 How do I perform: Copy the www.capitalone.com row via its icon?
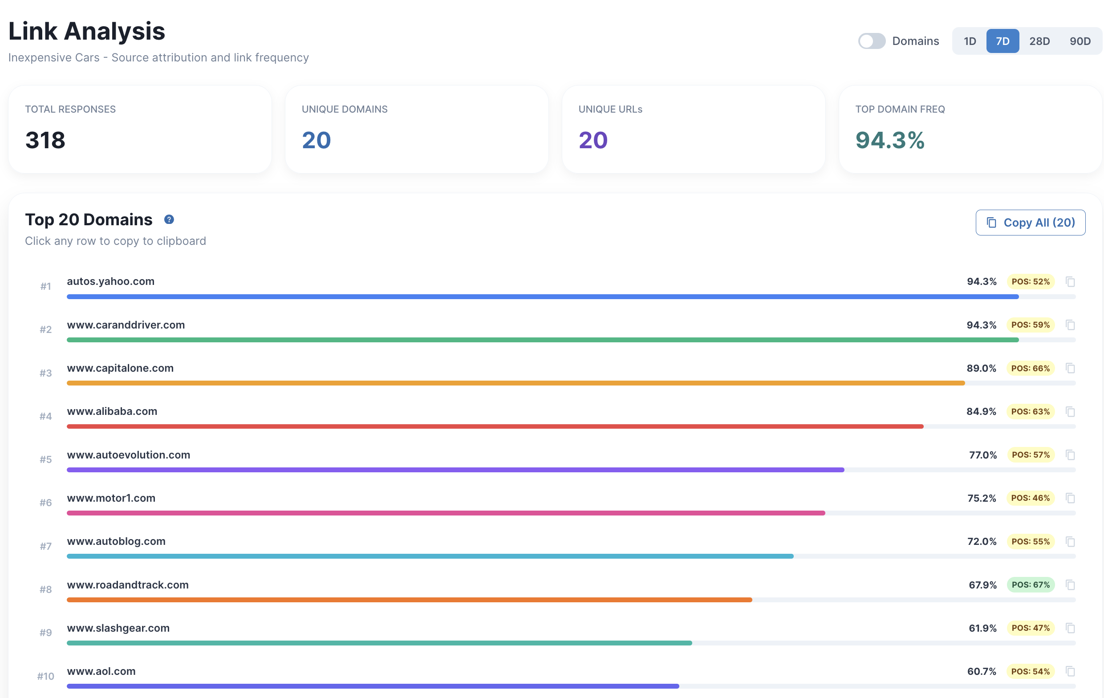click(1070, 368)
